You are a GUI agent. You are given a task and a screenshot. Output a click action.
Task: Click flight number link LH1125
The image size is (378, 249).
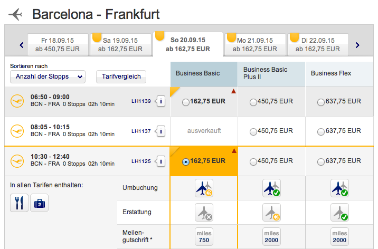tap(141, 161)
